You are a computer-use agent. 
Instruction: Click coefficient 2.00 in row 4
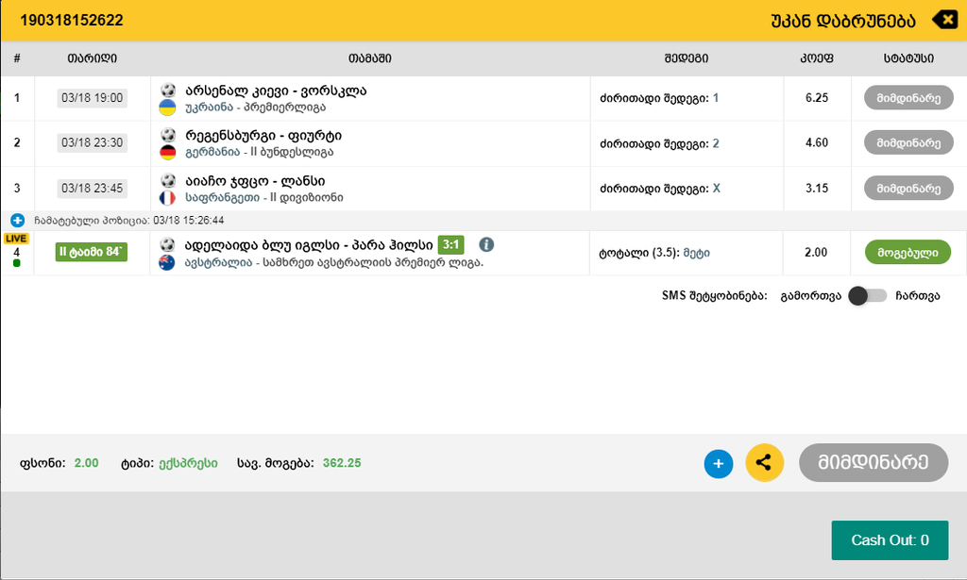[x=816, y=253]
